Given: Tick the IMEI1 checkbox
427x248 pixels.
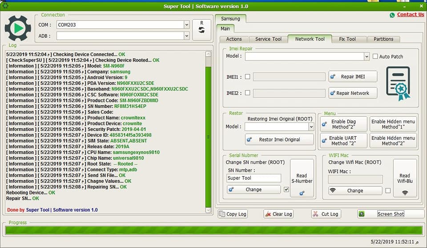Looking at the screenshot, I should pyautogui.click(x=248, y=77).
